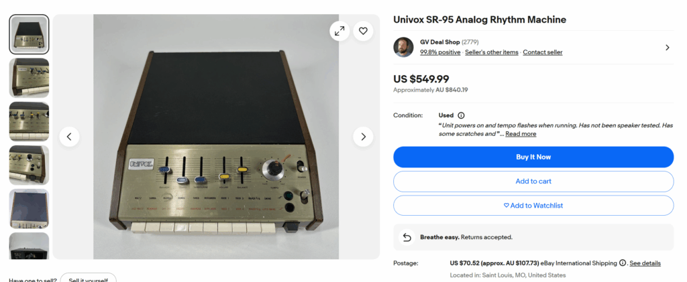687x282 pixels.
Task: Expand condition description with Read more
Action: (521, 134)
